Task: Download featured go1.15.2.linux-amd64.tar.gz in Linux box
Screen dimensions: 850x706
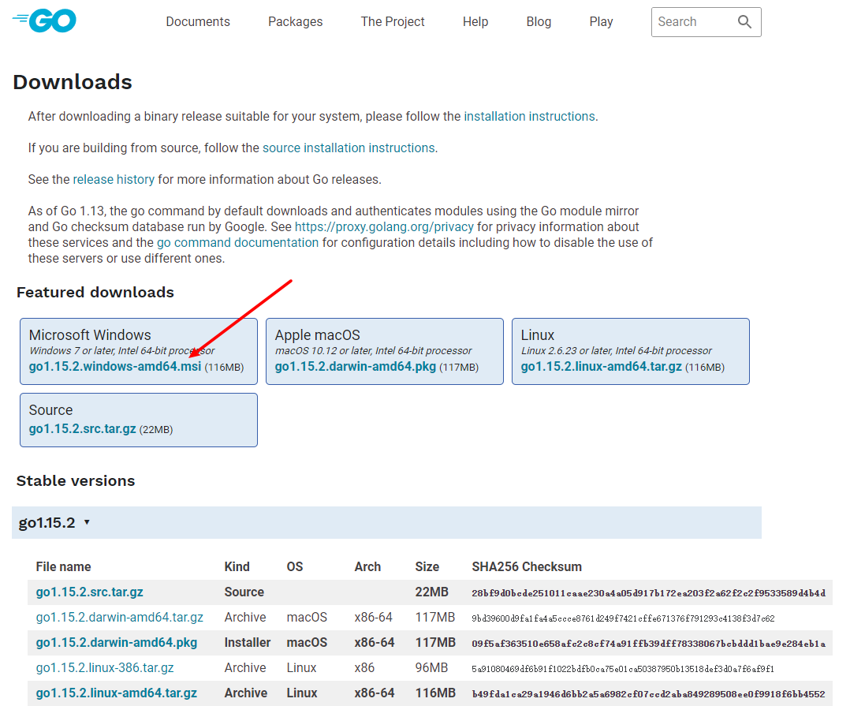Action: coord(601,367)
